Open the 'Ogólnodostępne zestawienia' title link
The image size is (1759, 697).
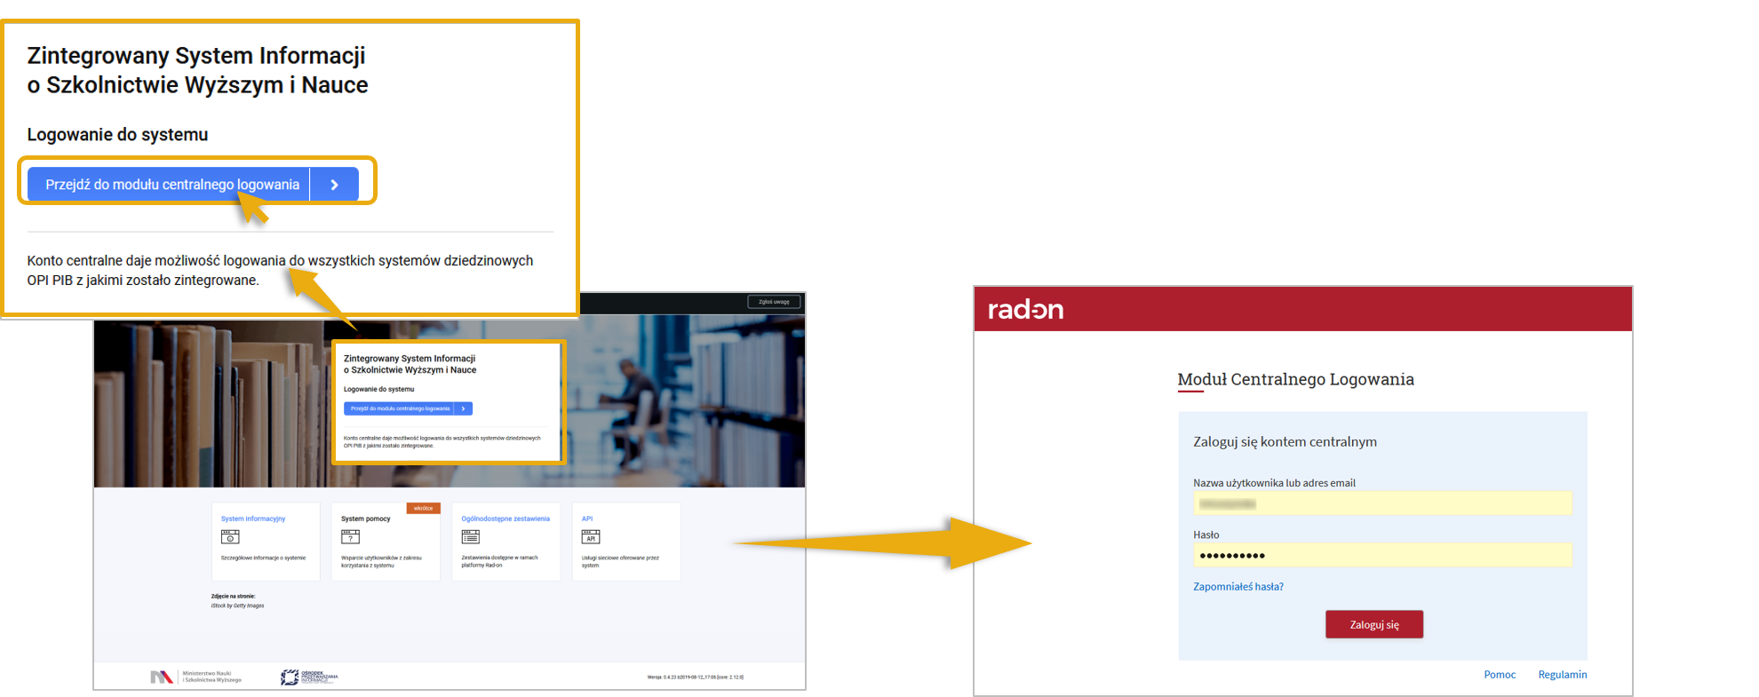[505, 519]
